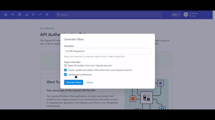Cancel the Generate Token dialog
The height and width of the screenshot is (120, 215).
(90, 82)
